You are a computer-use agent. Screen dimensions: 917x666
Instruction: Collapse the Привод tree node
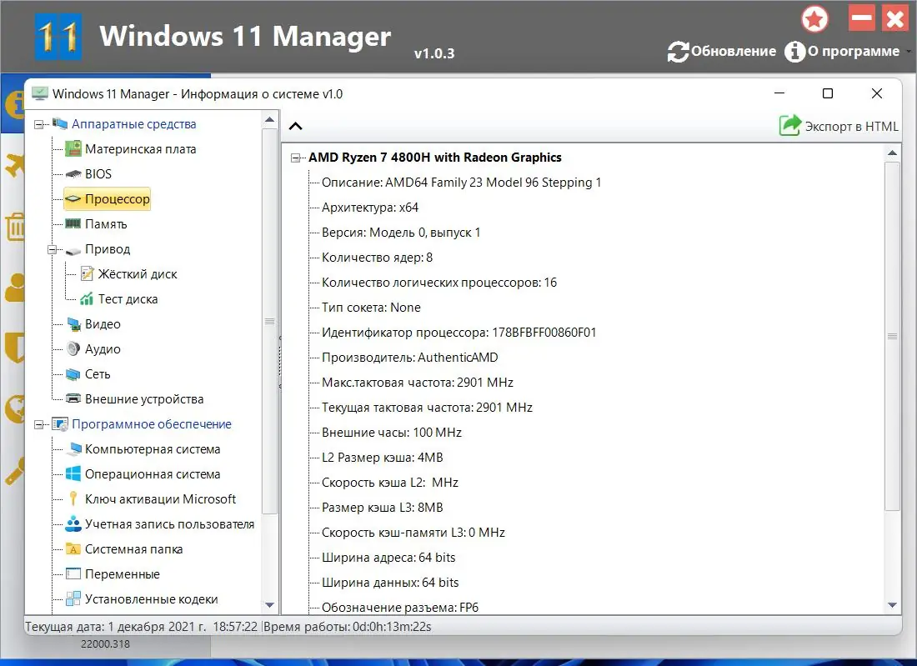coord(52,249)
